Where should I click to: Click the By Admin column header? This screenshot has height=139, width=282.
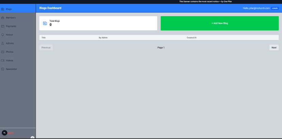coord(103,38)
